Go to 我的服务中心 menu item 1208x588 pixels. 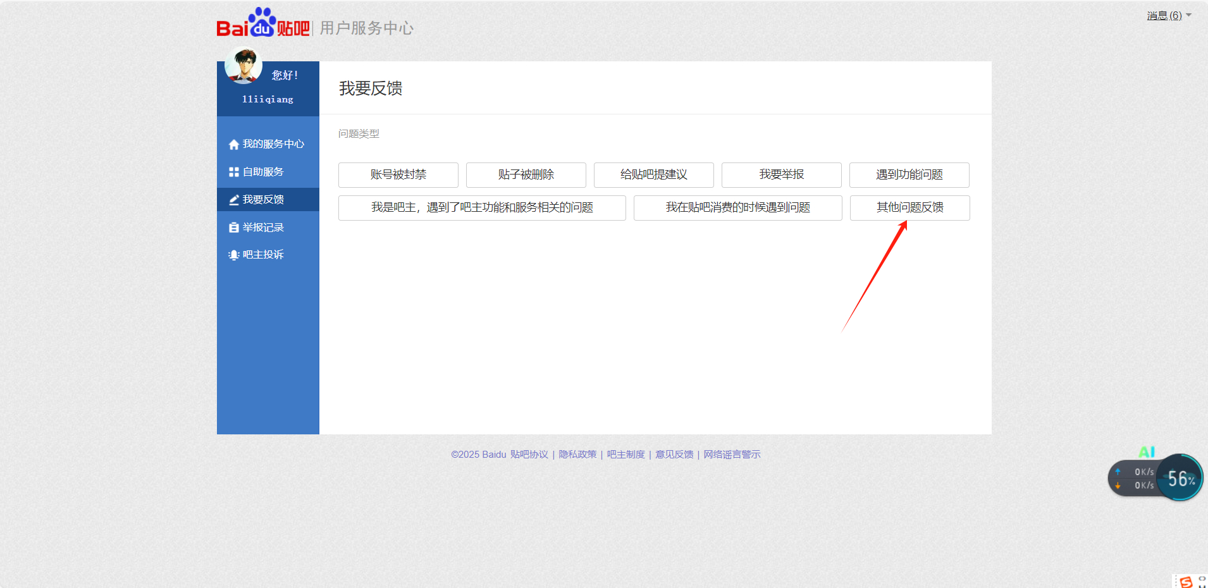tap(273, 144)
